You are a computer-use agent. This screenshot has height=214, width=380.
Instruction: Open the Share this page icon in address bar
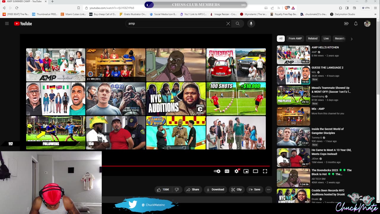coord(272,8)
